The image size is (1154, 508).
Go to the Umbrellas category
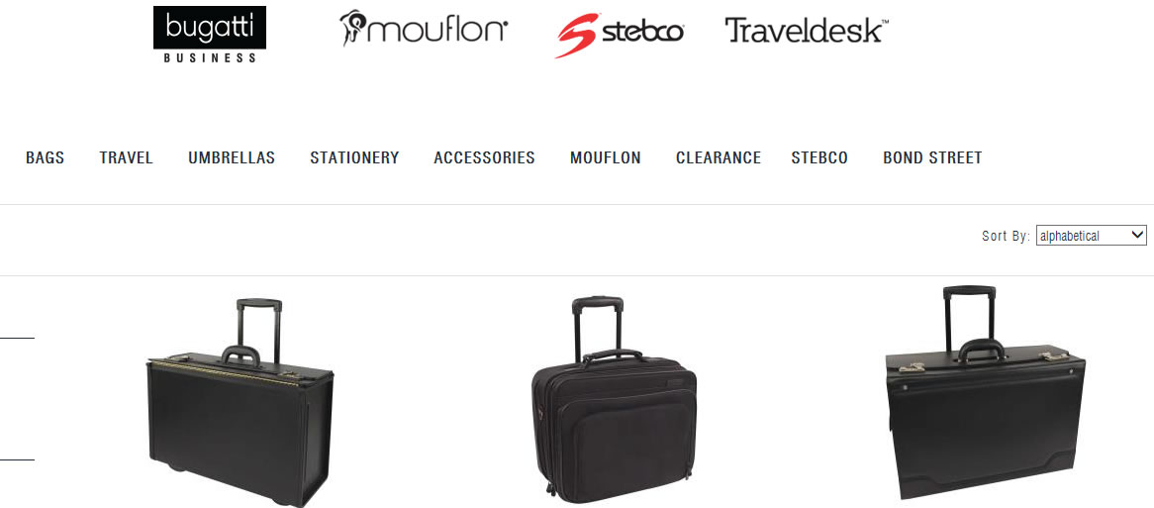click(231, 157)
